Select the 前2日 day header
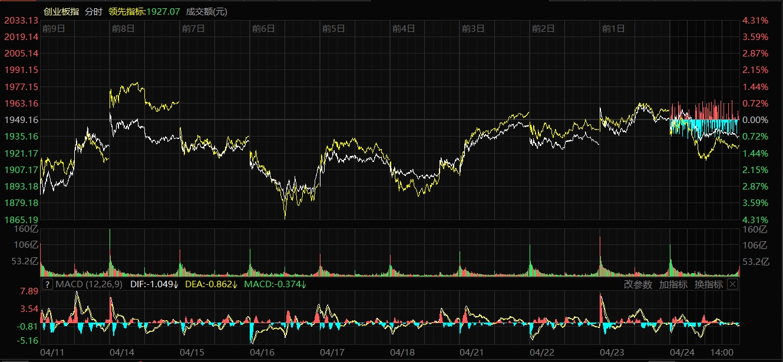783x362 pixels. pos(543,28)
